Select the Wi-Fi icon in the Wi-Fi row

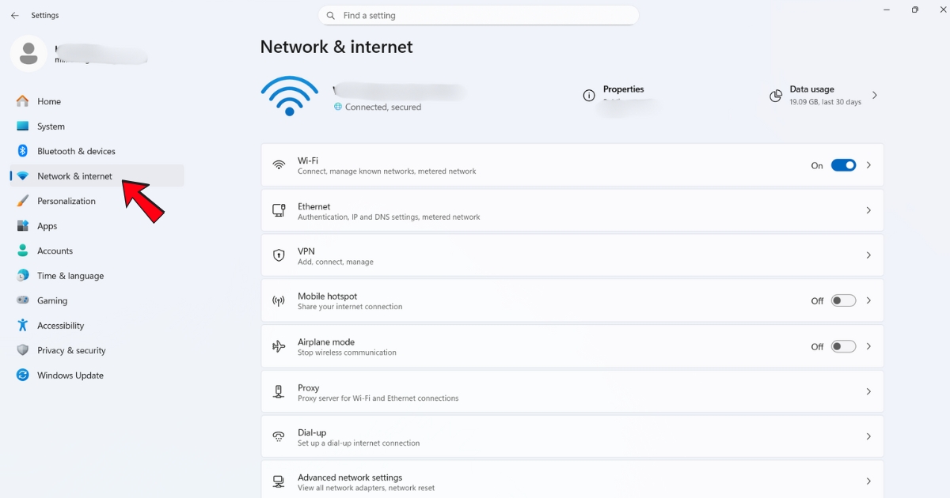(x=279, y=165)
